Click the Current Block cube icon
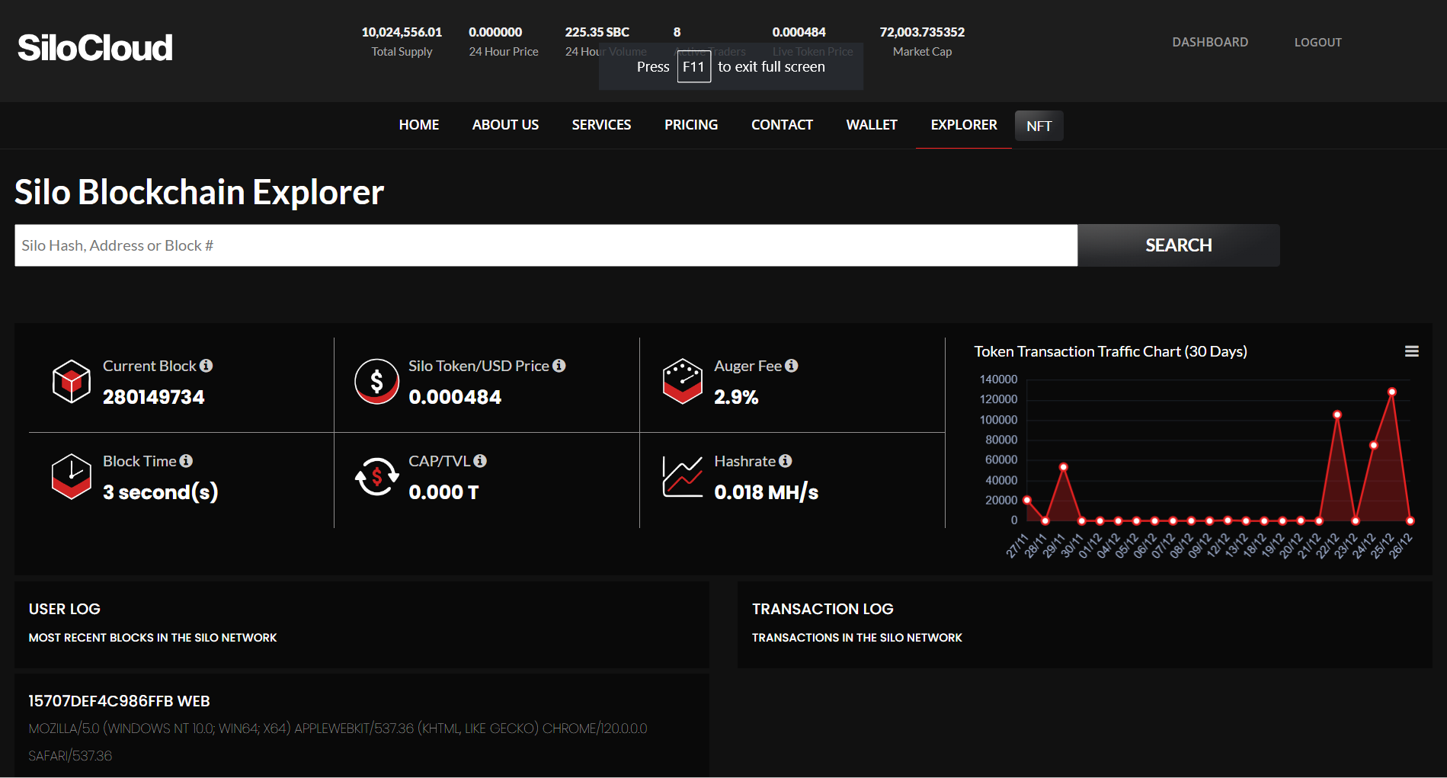 tap(71, 381)
